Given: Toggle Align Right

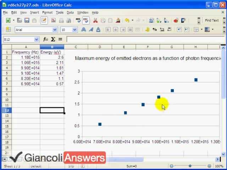Looking at the screenshot, I should click(x=123, y=30).
